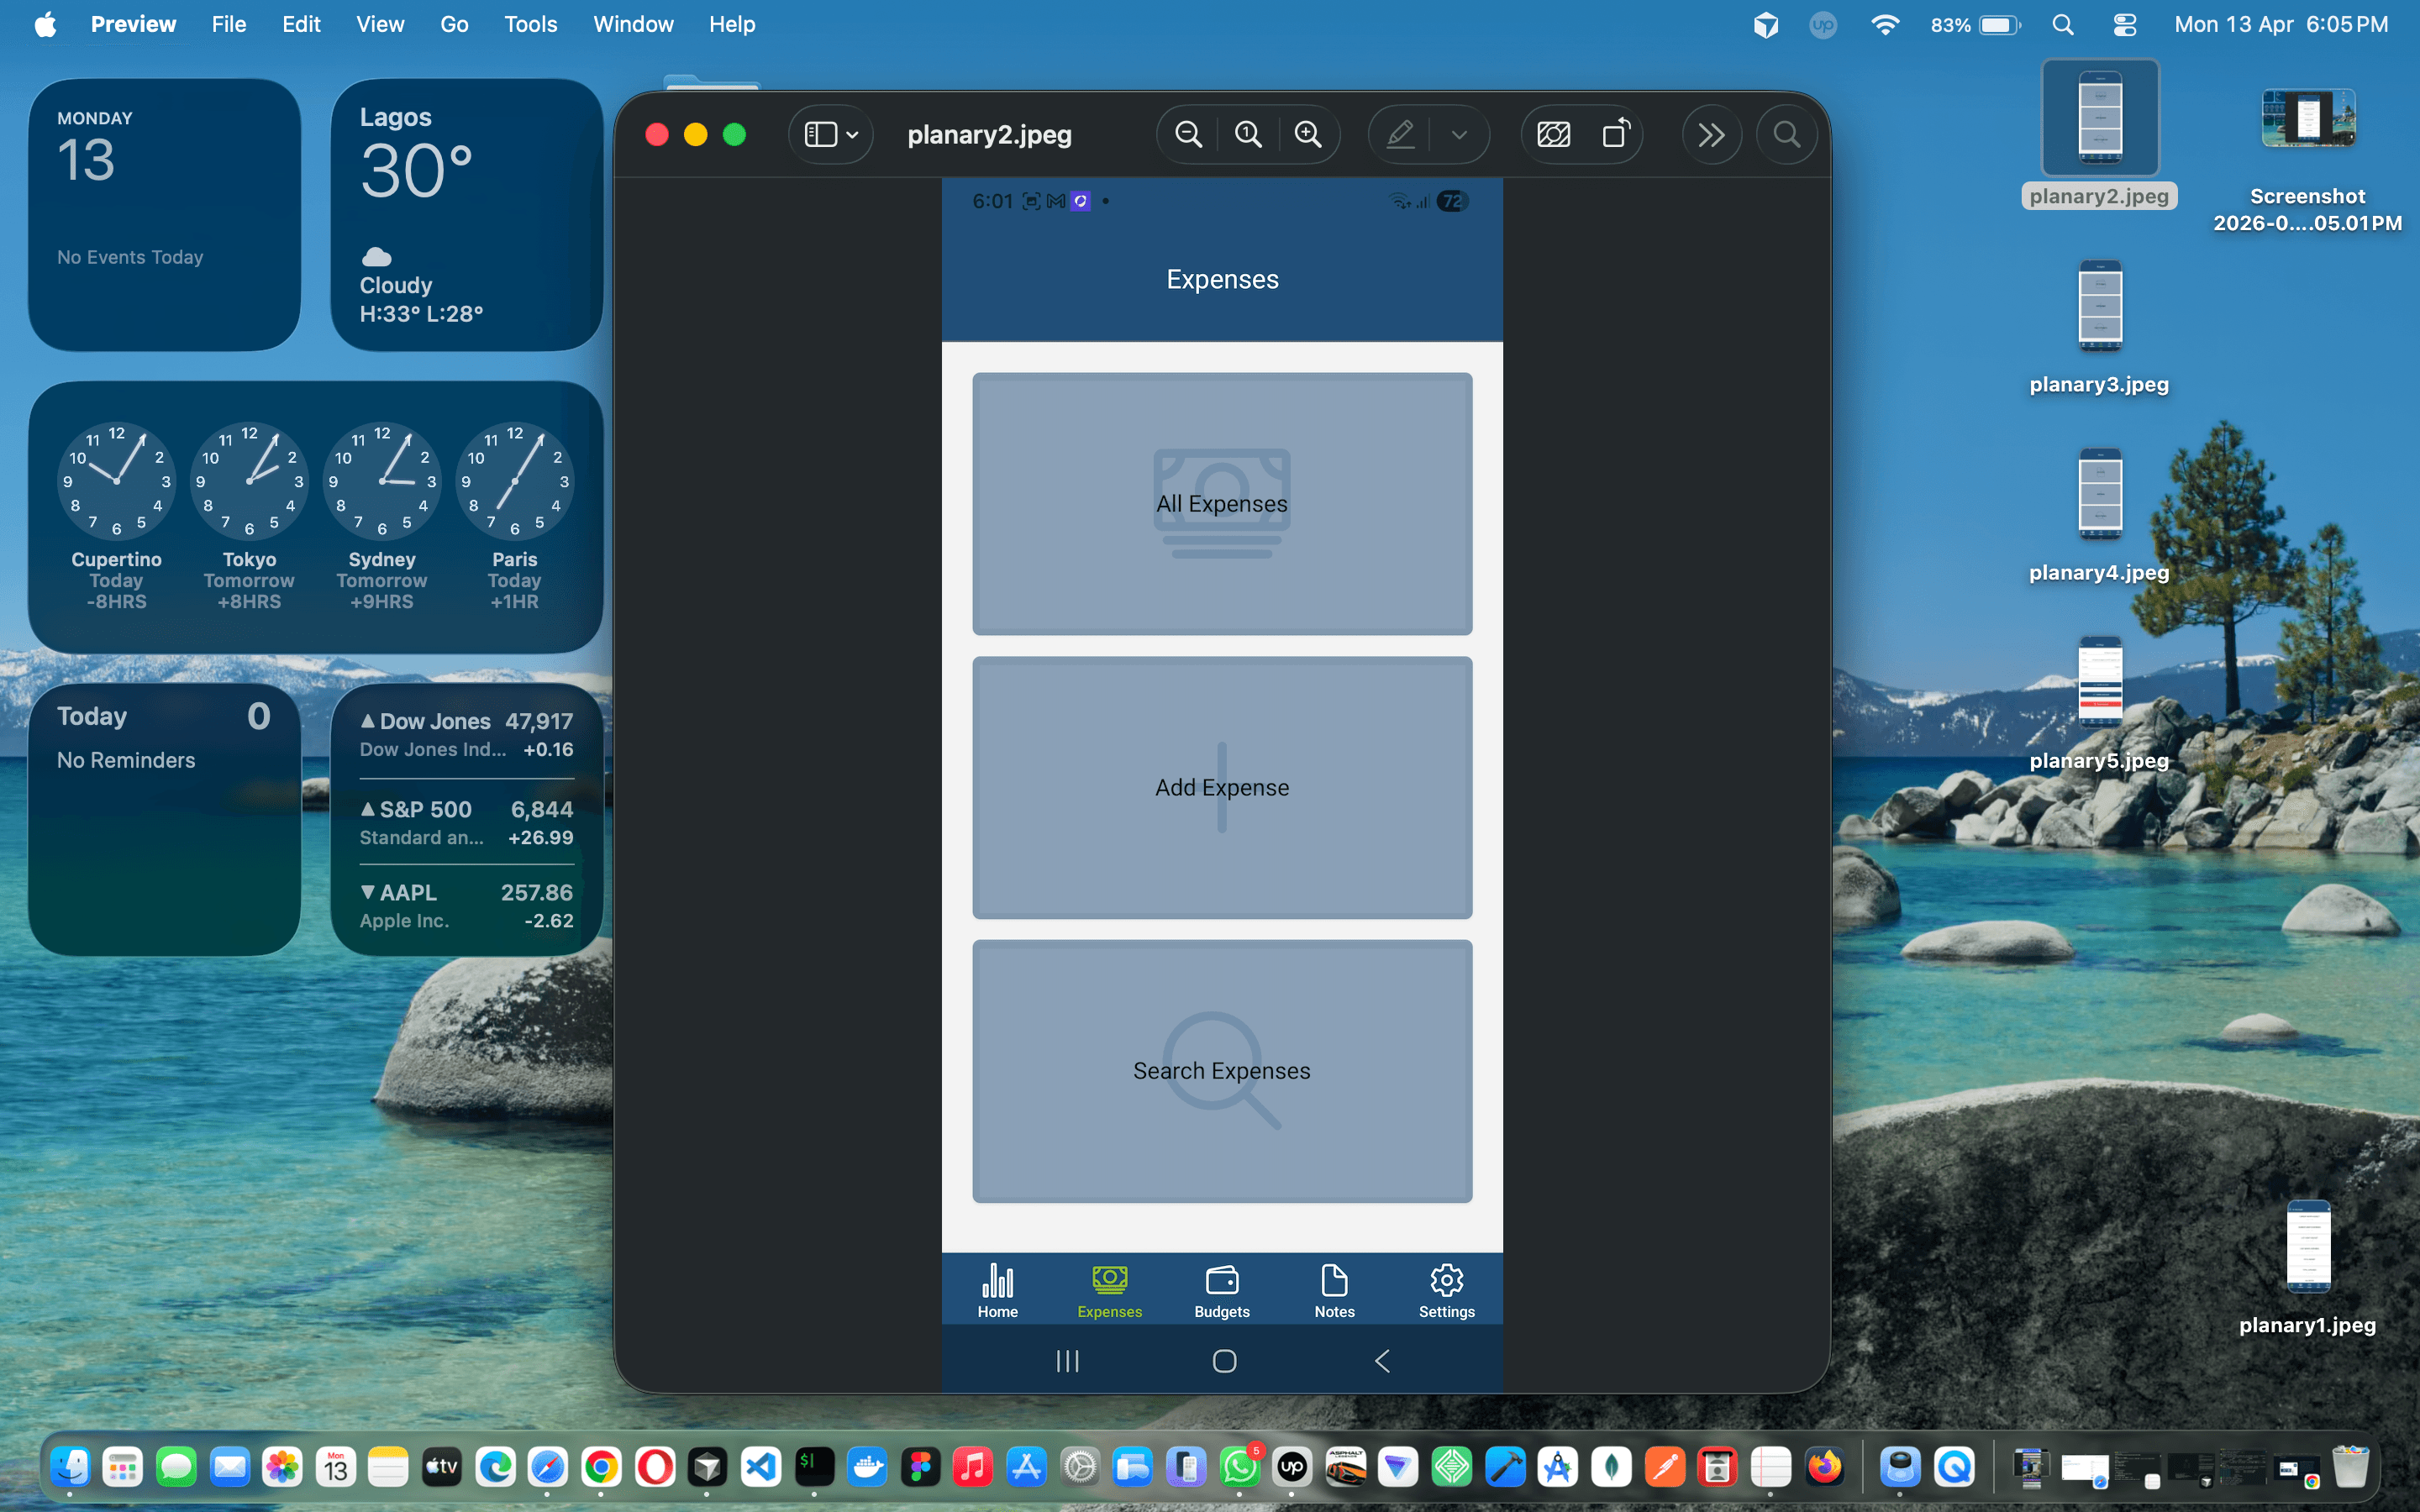Open the Instant Alpha selection tool

[x=1553, y=134]
